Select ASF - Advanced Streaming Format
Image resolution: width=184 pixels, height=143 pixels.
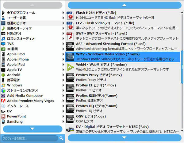pyautogui.click(x=123, y=46)
